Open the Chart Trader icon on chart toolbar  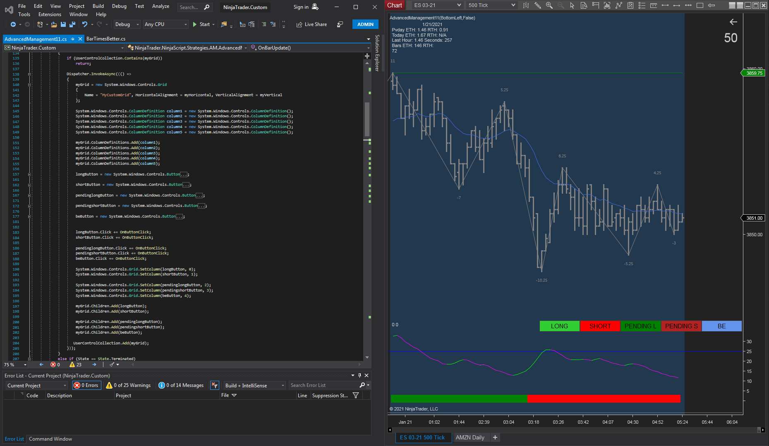coord(595,5)
